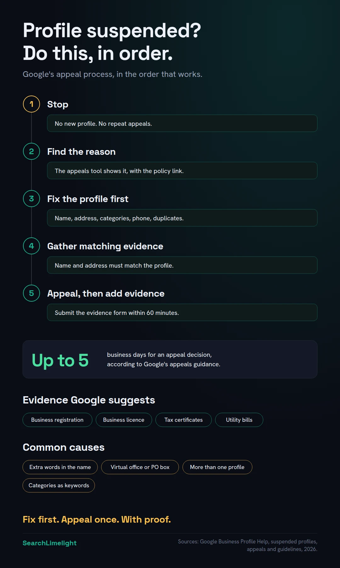
Task: Click the 'Up to 5' statistic card
Action: [x=170, y=359]
